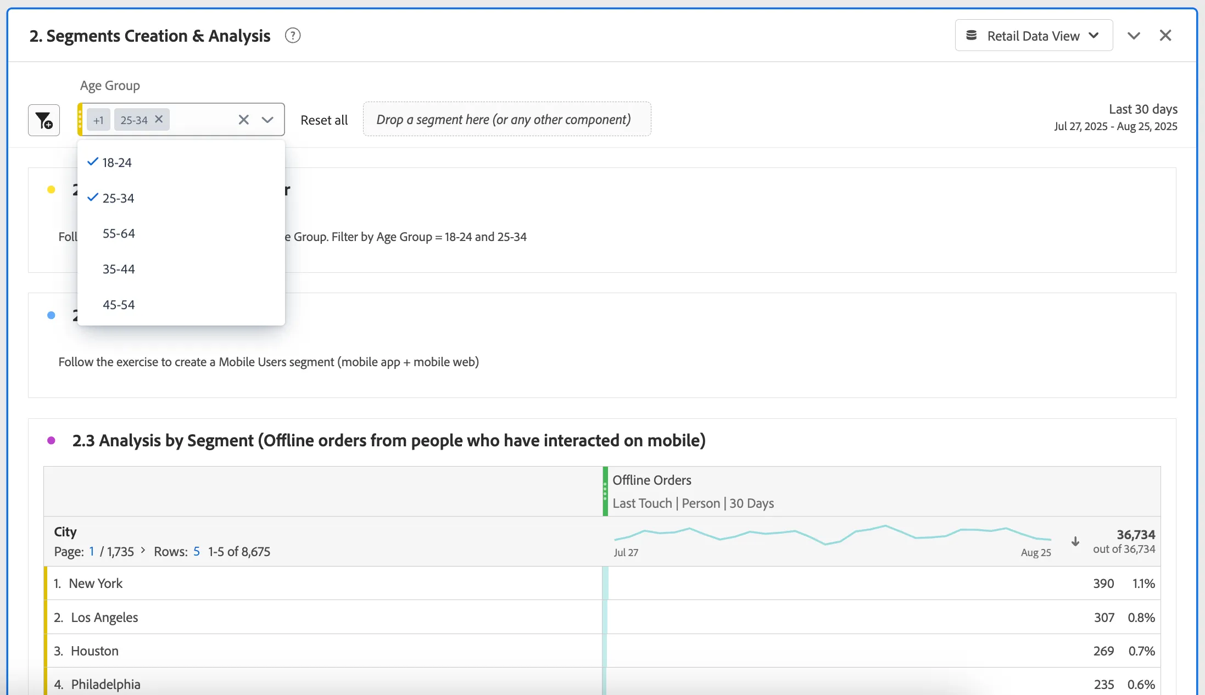Click the +1 hidden selections tag
Screen dimensions: 1205x695
98,120
